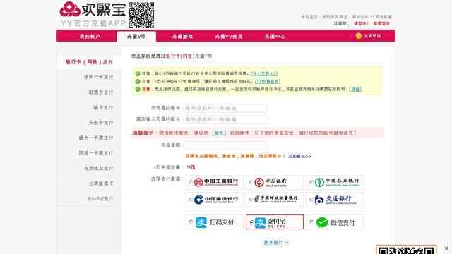Click the ICBC 中国工商银行 logo
The image size is (452, 254).
point(216,182)
